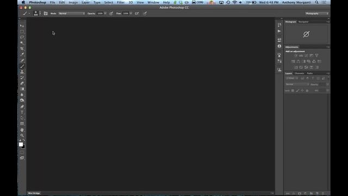Select the Blur tool
348x196 pixels.
point(22,95)
